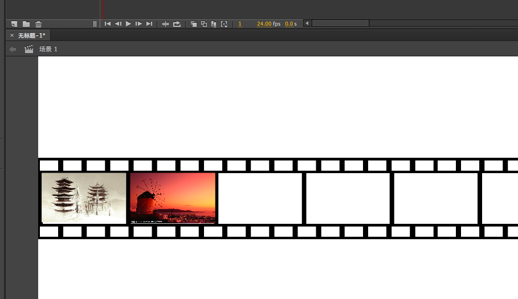Select the pagoda snow image on filmstrip
Viewport: 518px width, 299px height.
tap(84, 198)
